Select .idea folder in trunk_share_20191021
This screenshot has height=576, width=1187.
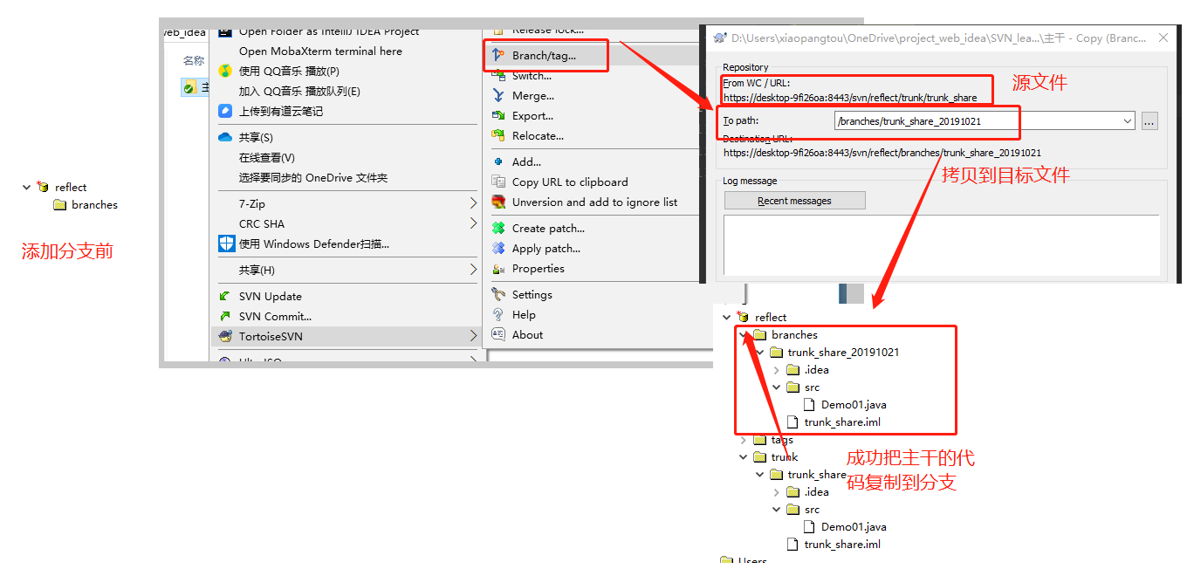pyautogui.click(x=816, y=370)
